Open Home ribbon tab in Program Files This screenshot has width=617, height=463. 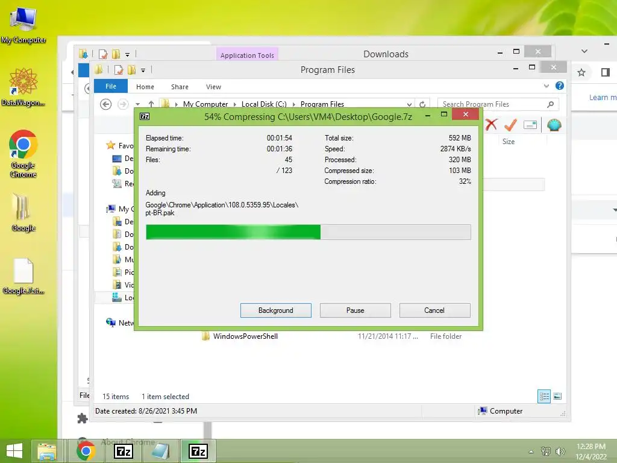[x=145, y=87]
